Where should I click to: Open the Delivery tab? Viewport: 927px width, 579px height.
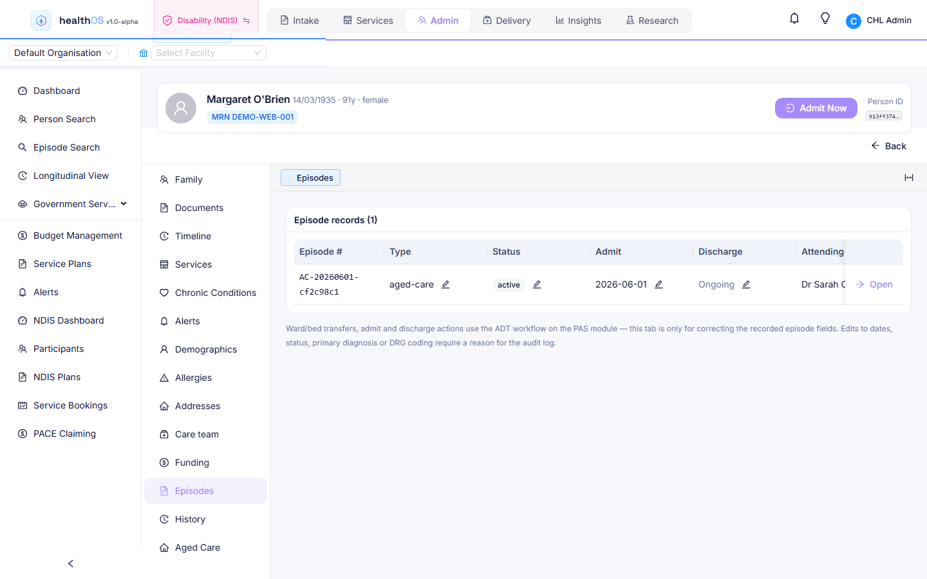pyautogui.click(x=507, y=21)
